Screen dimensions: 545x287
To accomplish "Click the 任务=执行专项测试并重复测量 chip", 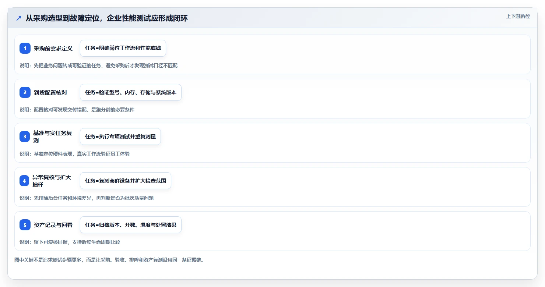I will click(120, 137).
